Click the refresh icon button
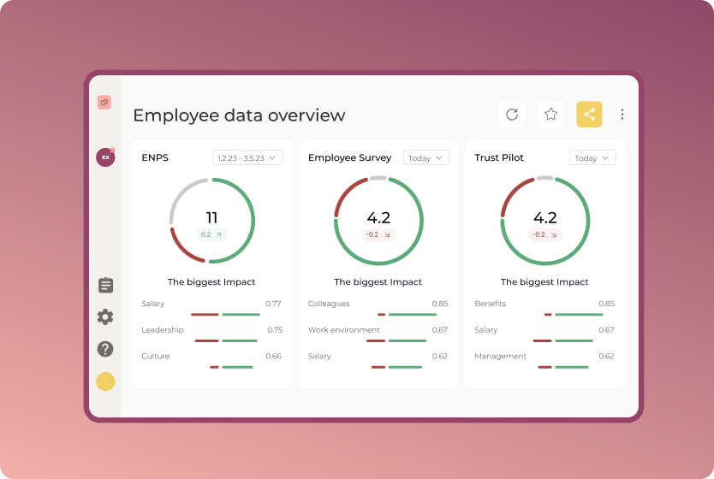 512,115
